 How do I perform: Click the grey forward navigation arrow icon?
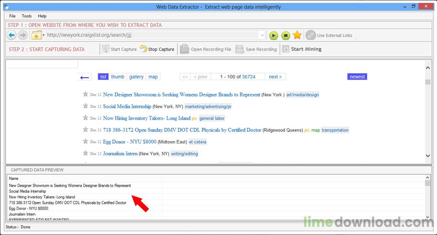23,35
